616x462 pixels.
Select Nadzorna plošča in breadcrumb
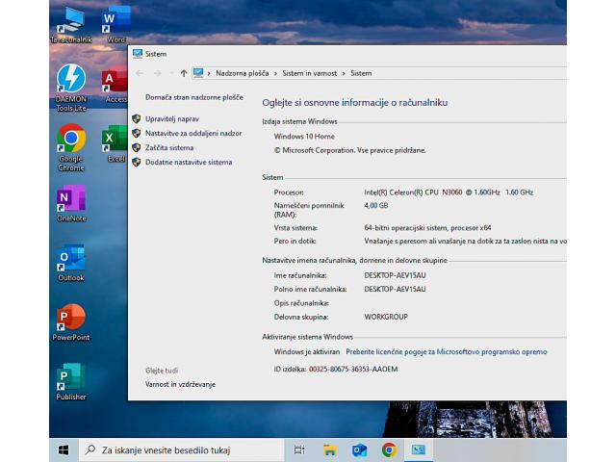(242, 73)
